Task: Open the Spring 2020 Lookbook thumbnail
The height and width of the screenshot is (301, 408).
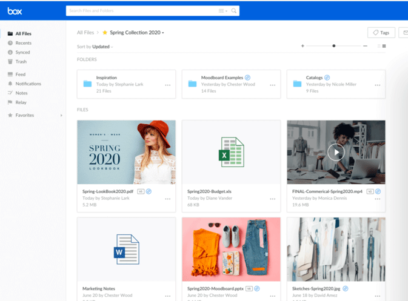Action: click(127, 152)
